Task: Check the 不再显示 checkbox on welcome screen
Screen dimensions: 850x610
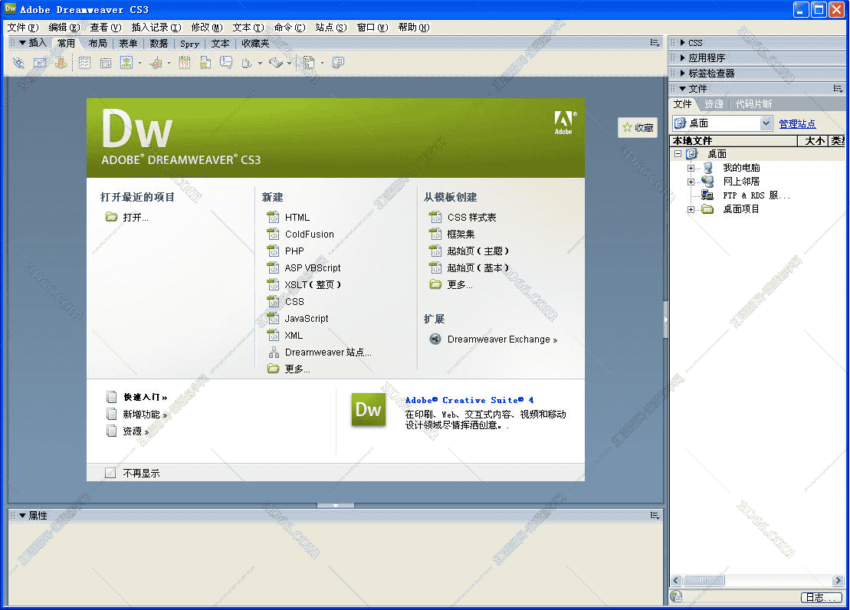Action: click(x=110, y=472)
